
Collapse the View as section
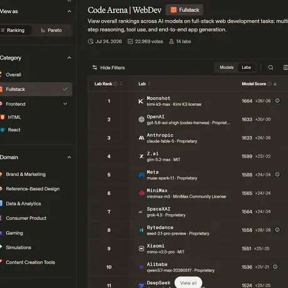[x=69, y=11]
